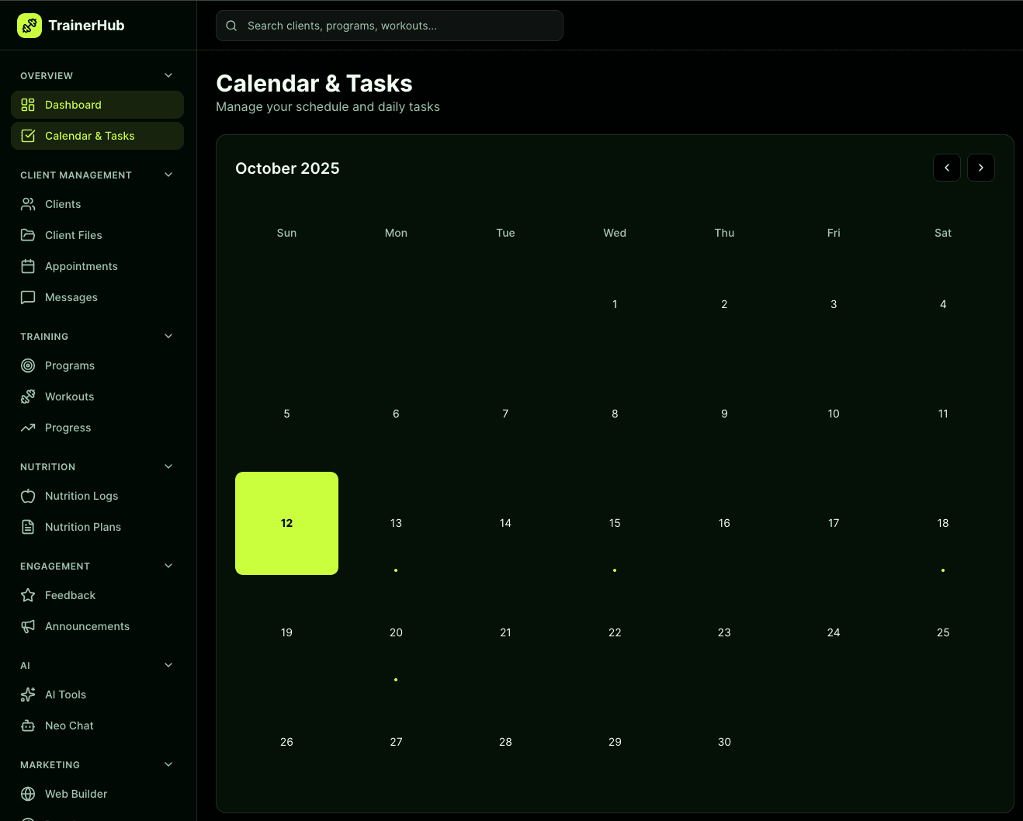Select the Appointments calendar icon
The height and width of the screenshot is (821, 1023).
pos(28,265)
